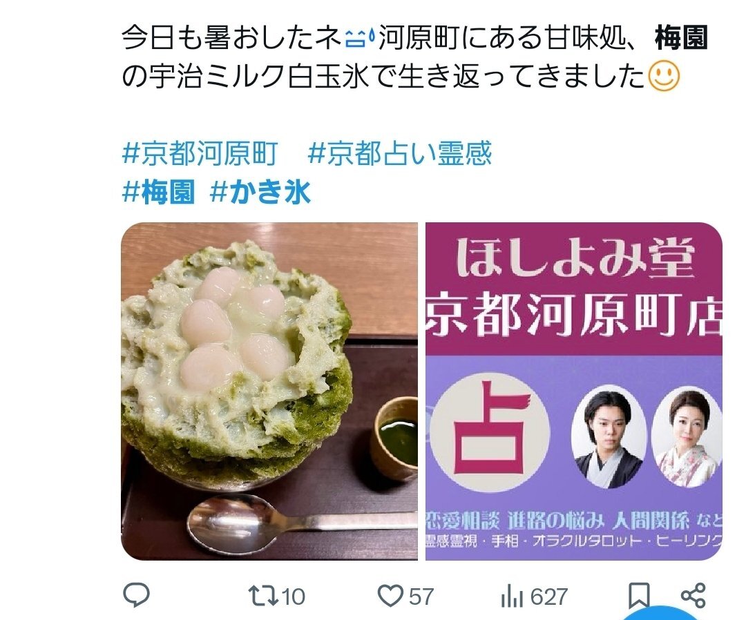Click the bold 梅園 in the post text

pos(681,38)
